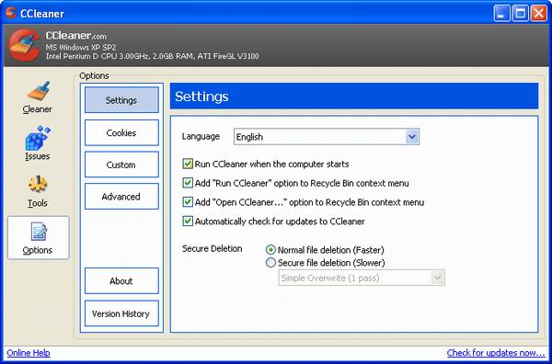Screen dimensions: 552x364
Task: Click the CCleaner logo in header
Action: [x=24, y=46]
